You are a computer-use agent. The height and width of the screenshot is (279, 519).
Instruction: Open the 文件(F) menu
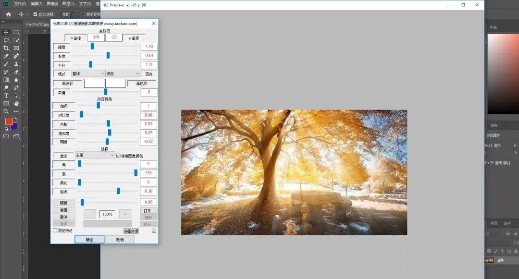tap(20, 3)
